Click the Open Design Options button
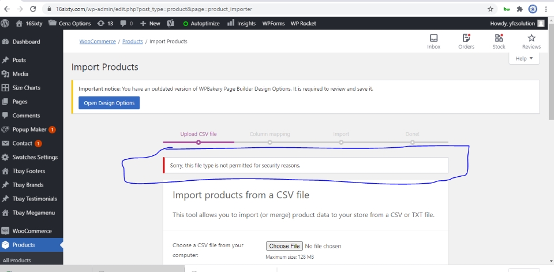 coord(109,103)
